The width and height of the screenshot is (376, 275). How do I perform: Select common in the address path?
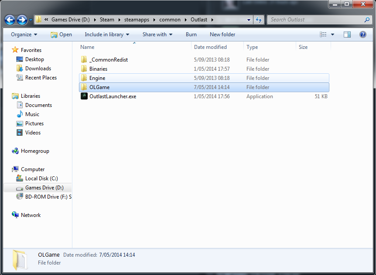coord(170,20)
